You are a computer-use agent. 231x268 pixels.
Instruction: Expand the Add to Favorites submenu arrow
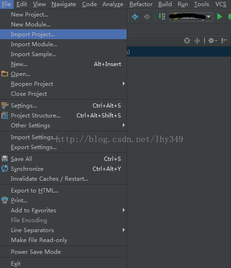124,210
